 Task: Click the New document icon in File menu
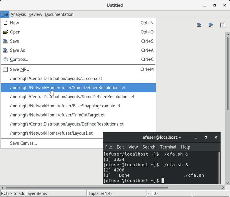[5, 23]
